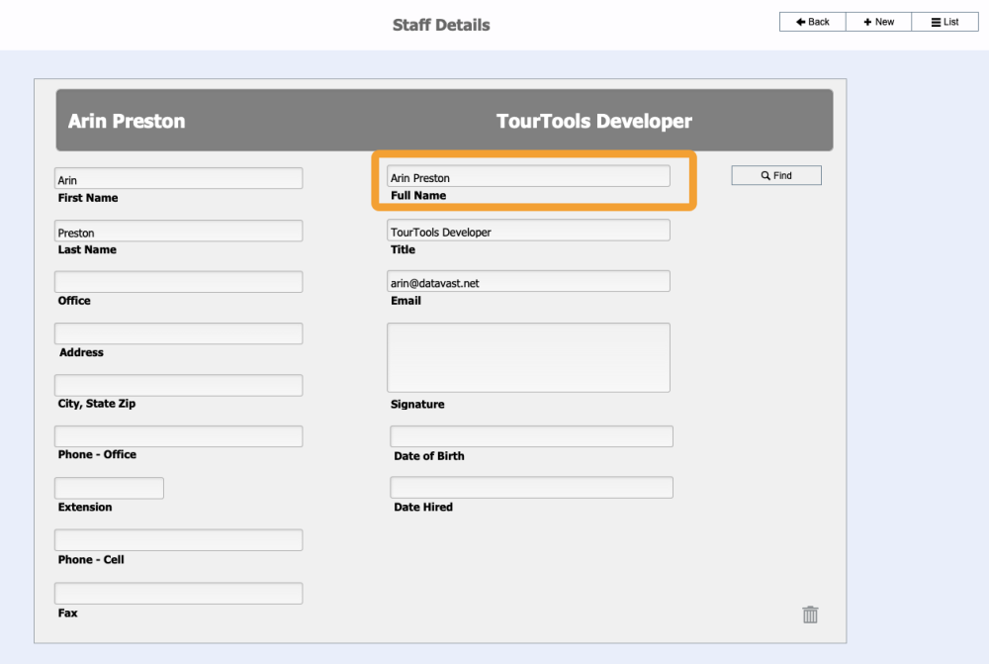Click the Date of Birth field

[x=531, y=435]
